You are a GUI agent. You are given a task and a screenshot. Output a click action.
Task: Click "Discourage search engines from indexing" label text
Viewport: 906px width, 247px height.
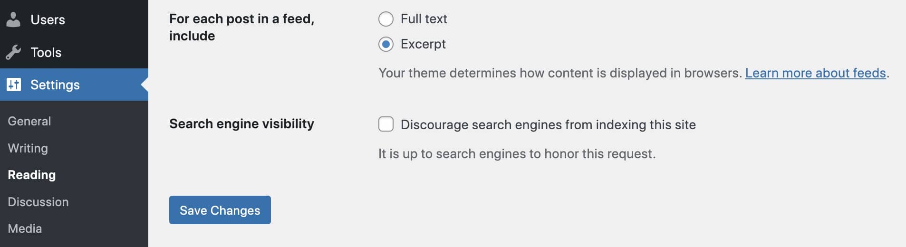[x=548, y=124]
